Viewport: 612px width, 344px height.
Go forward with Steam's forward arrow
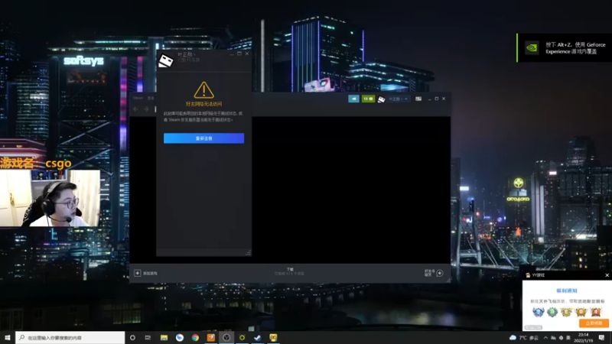[146, 109]
